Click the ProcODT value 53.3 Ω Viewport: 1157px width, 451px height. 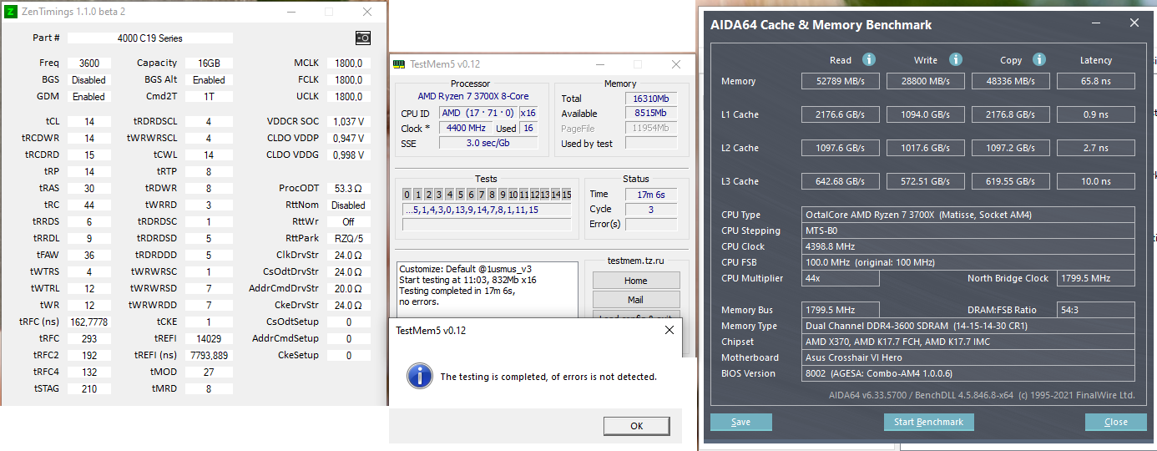point(348,188)
